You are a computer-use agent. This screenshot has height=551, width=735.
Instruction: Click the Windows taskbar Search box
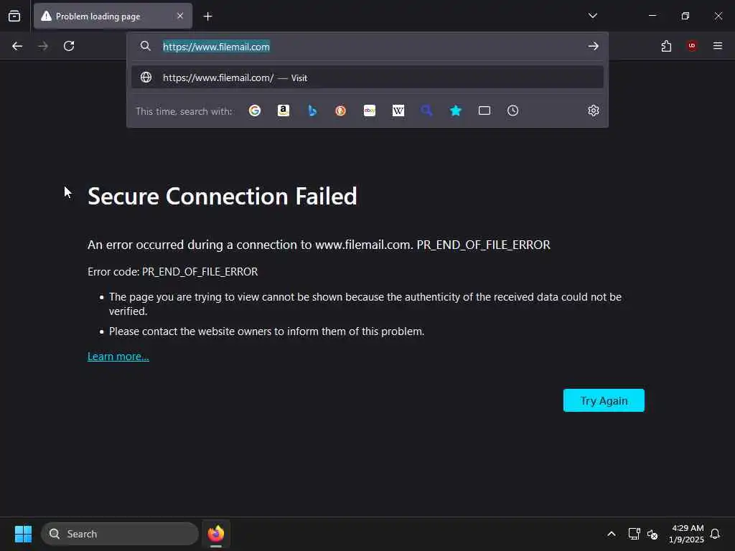[120, 534]
